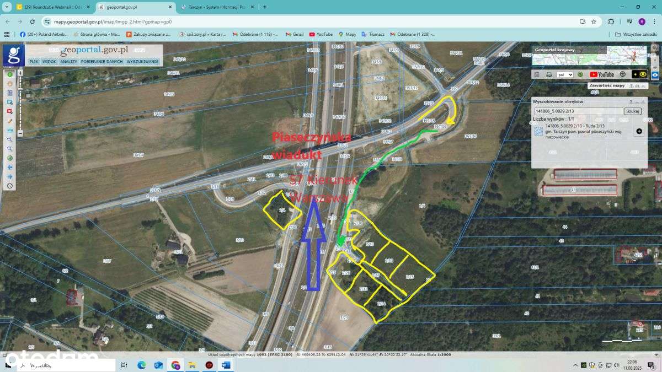
Task: Reload the page in the browser
Action: pos(33,21)
